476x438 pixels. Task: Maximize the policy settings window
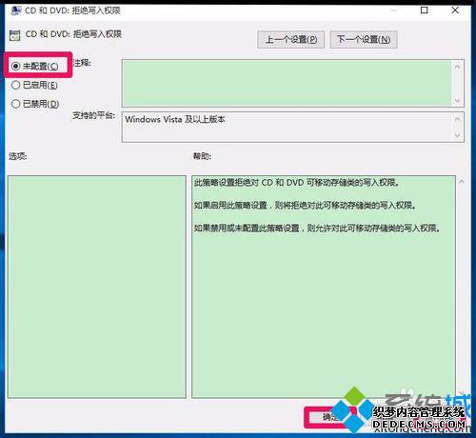pos(424,10)
